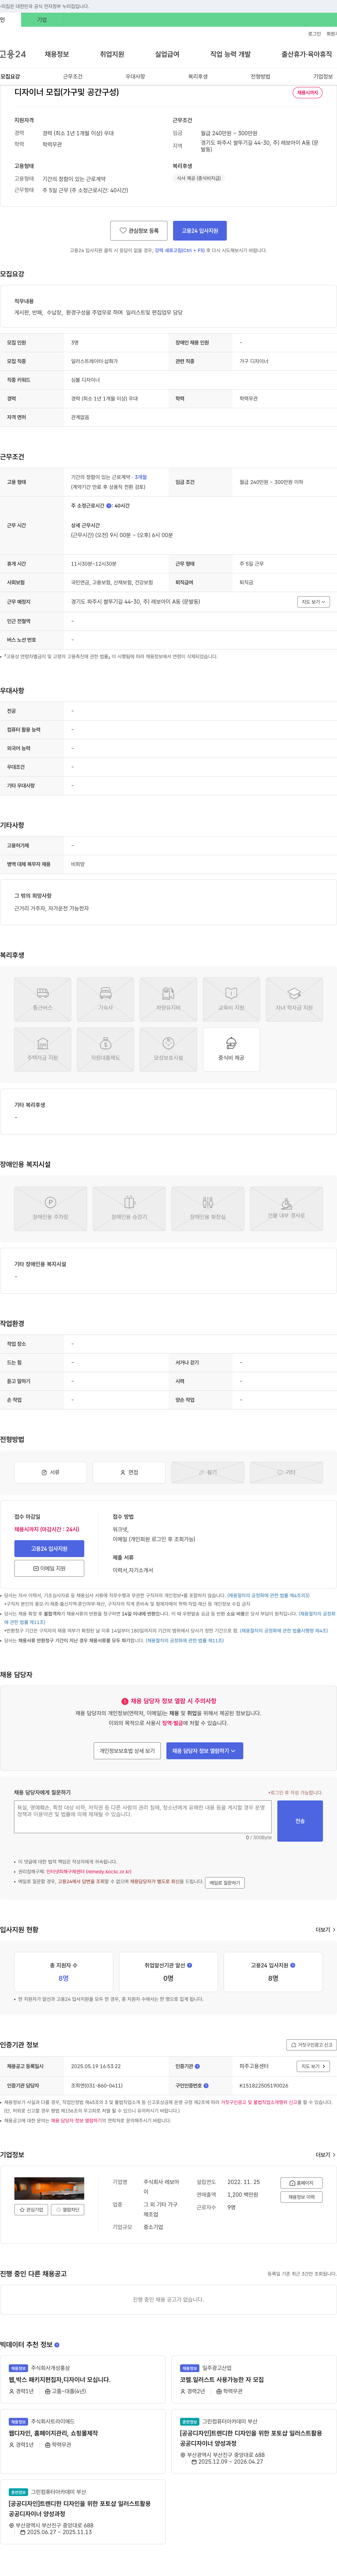Click the info icon beside 구인인증번호

pos(206,2086)
